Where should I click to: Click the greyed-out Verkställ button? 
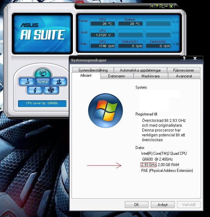[x=189, y=204]
